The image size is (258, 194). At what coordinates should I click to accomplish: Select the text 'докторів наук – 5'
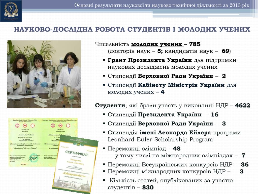point(135,51)
